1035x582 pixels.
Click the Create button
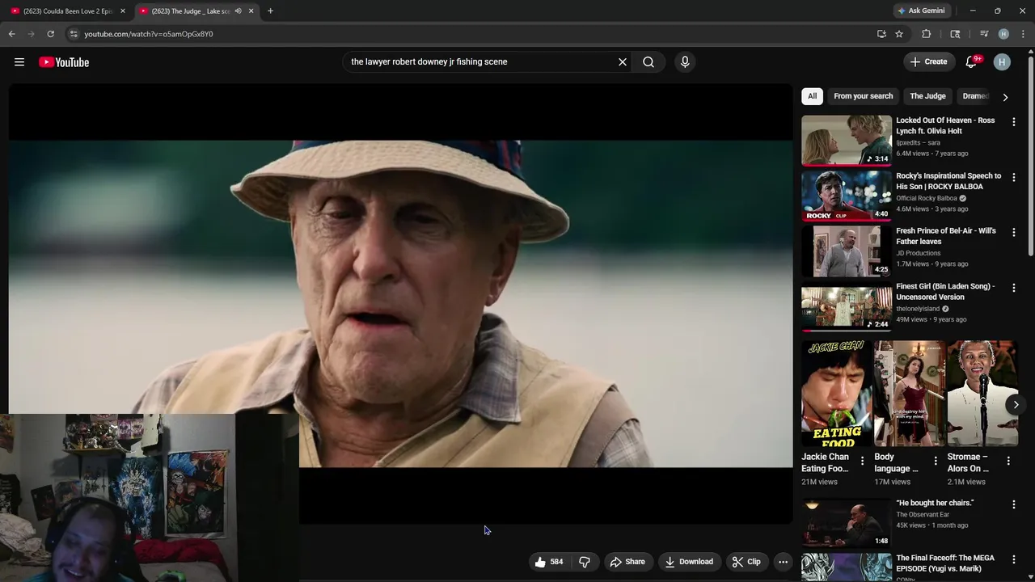[928, 62]
